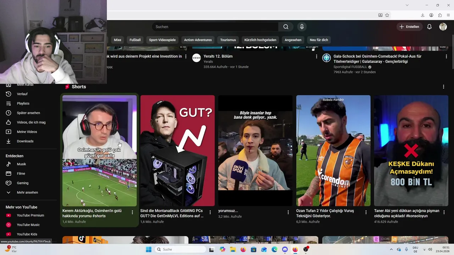Open Später ansehen watch later list

[x=28, y=113]
